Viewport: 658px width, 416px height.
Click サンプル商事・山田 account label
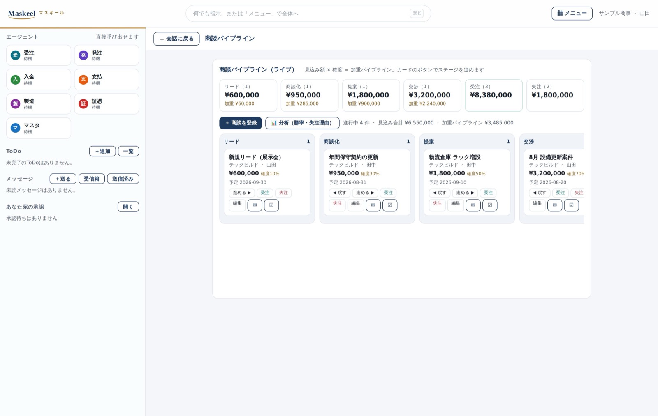624,14
